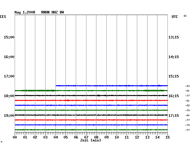Select the "19:00" local time label
This screenshot has width=191, height=145.
[x=9, y=115]
